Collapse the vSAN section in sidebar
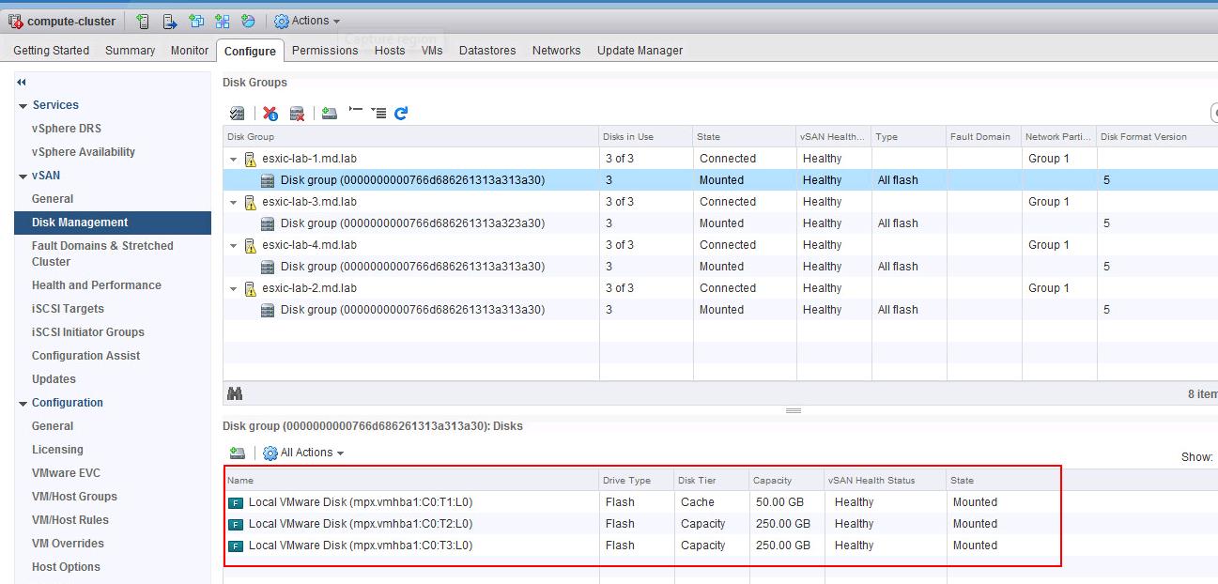The width and height of the screenshot is (1218, 584). (23, 176)
